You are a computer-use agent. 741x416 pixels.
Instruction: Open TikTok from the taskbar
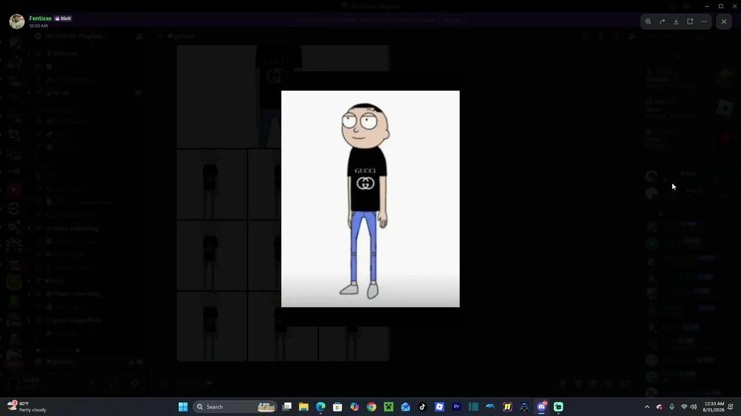pos(423,407)
